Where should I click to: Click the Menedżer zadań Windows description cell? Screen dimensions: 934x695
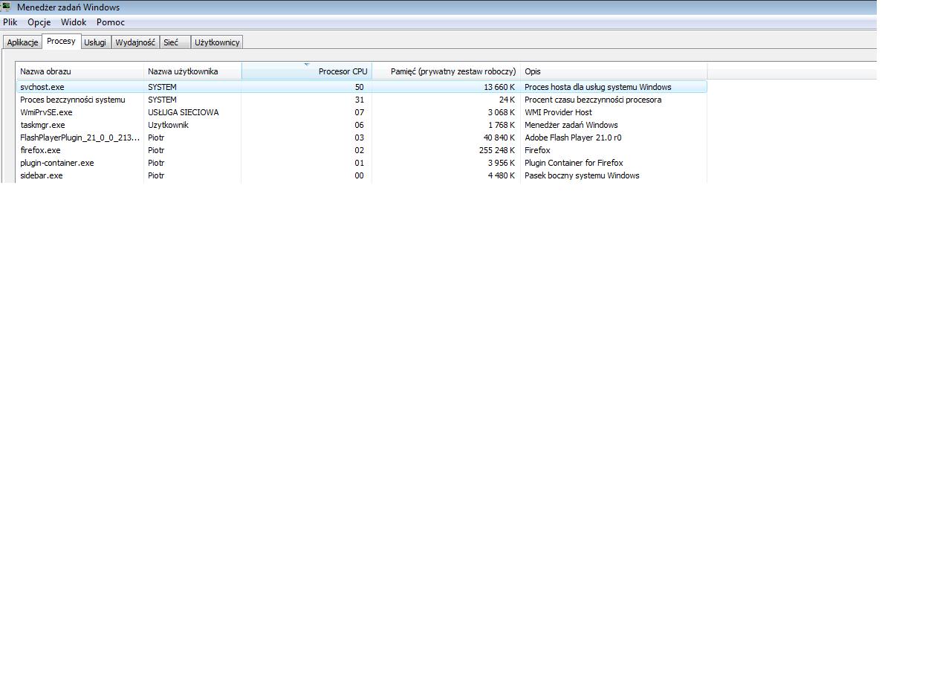571,125
